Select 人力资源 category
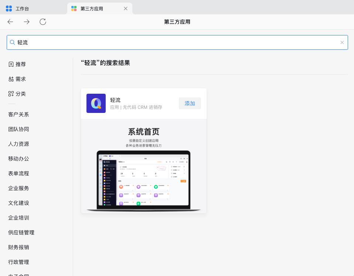354x276 pixels. [18, 144]
